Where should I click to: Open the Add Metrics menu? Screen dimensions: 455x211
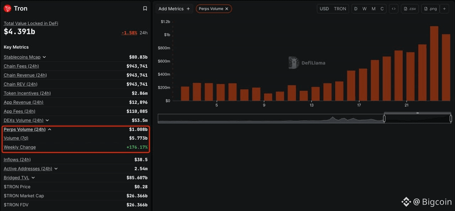(174, 9)
